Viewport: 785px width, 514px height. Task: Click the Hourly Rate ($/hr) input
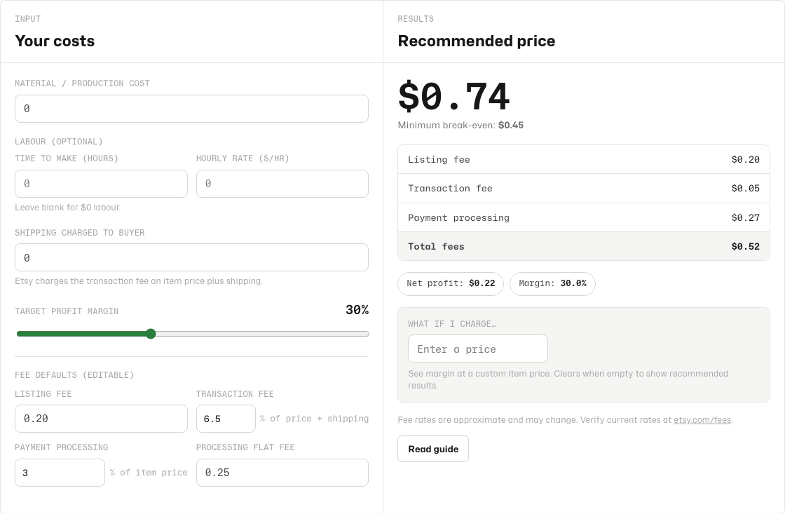(x=282, y=184)
